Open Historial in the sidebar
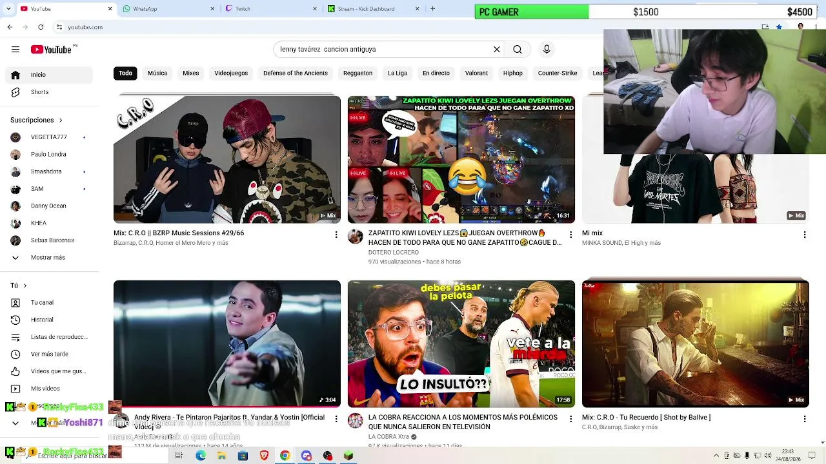This screenshot has width=826, height=464. click(50, 320)
